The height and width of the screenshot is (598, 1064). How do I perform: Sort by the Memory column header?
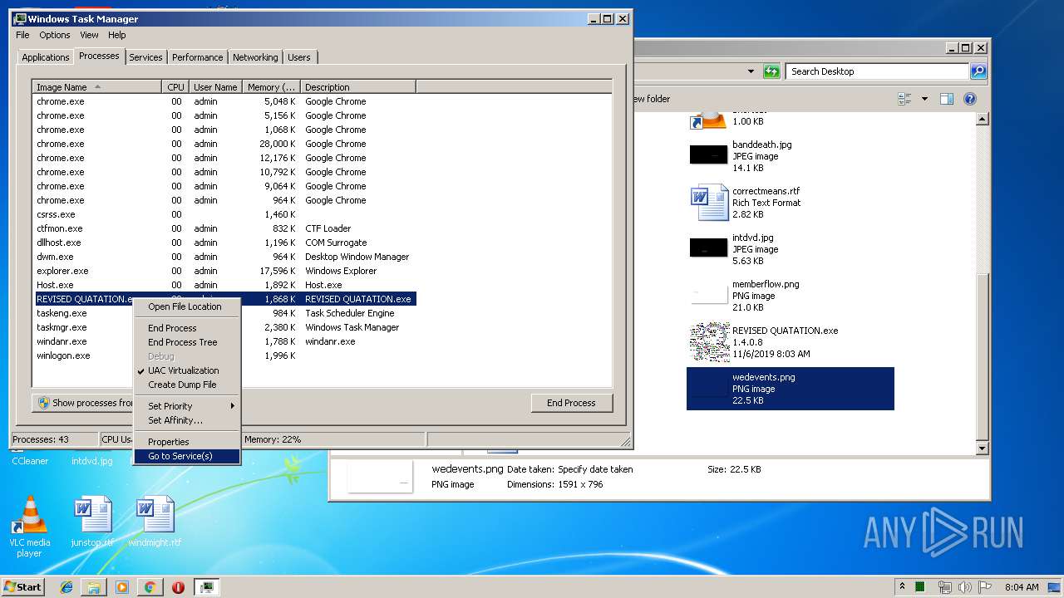(x=271, y=87)
